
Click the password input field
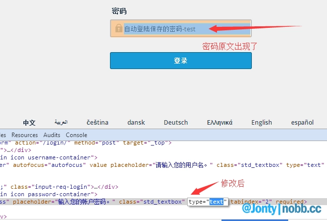[181, 29]
